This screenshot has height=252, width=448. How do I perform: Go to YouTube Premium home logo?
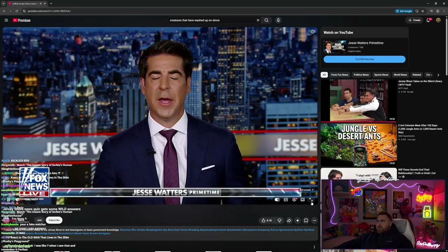pos(22,20)
